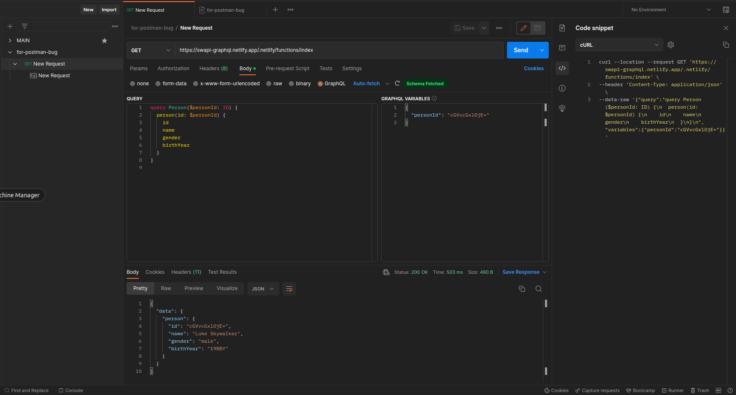Open Auto-fetch schema dropdown
Viewport: 736px width, 395px height.
(371, 84)
